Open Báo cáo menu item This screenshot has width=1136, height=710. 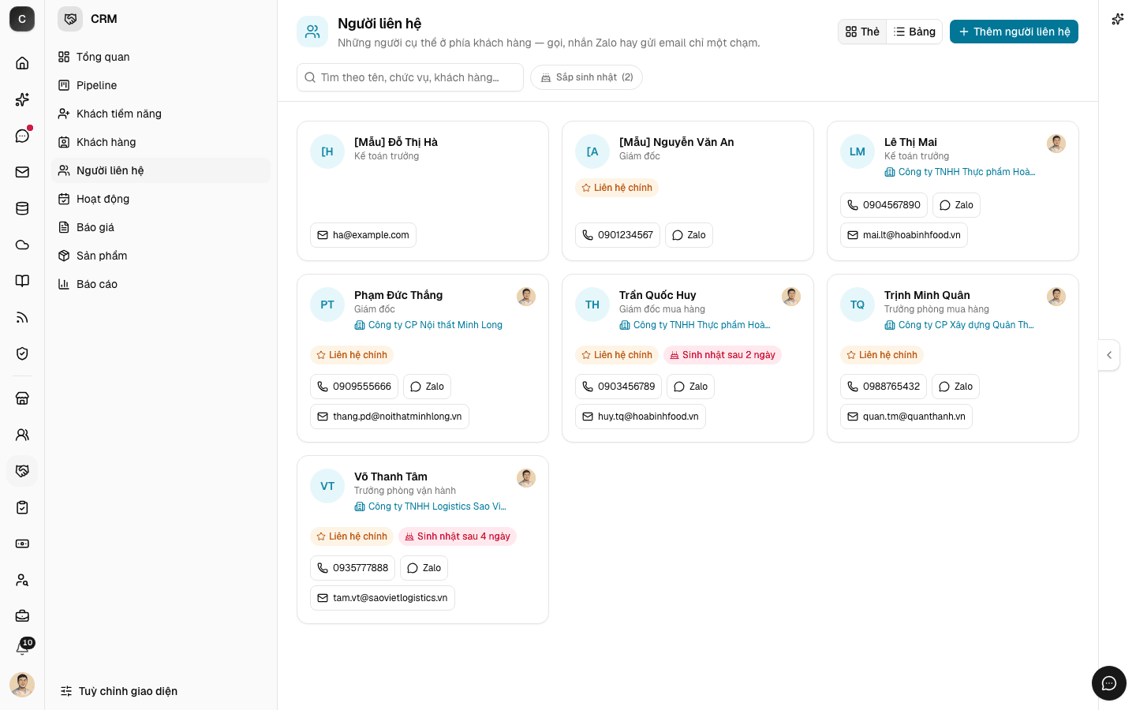pyautogui.click(x=161, y=284)
